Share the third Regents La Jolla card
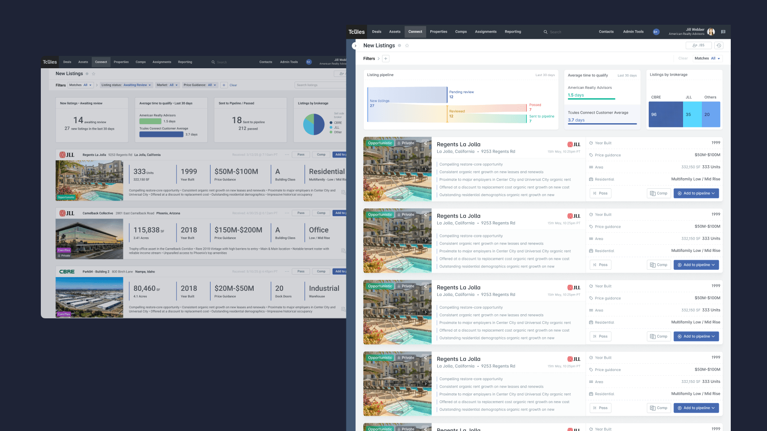The width and height of the screenshot is (767, 431). [425, 286]
